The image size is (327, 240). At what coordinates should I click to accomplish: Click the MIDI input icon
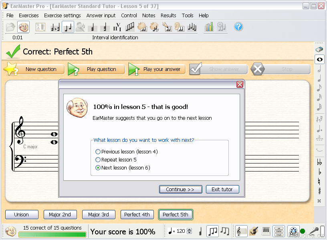point(293,231)
